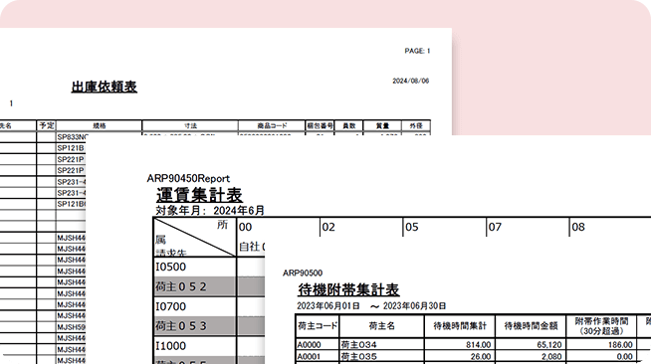
Task: Click the period end 2023年06月30日
Action: [414, 306]
